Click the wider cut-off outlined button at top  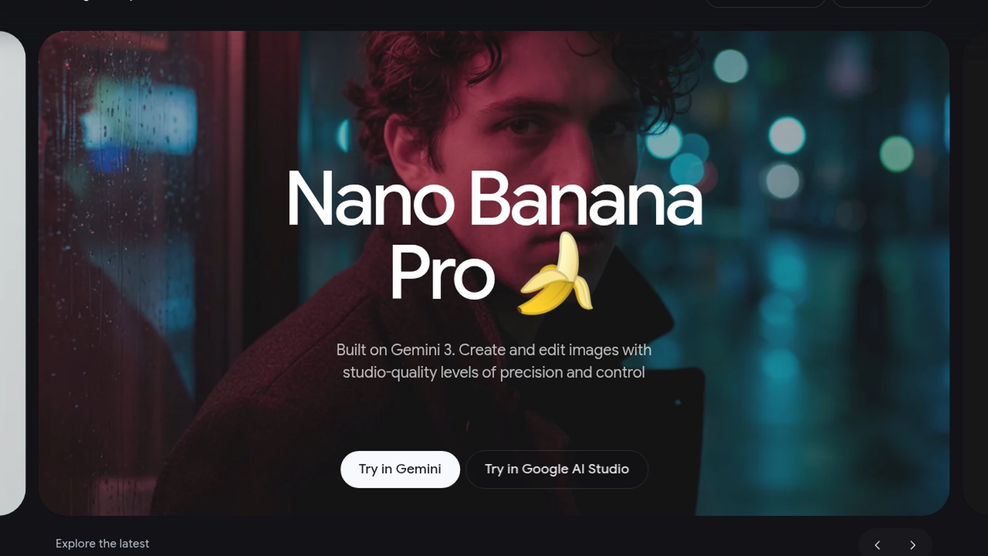pyautogui.click(x=766, y=3)
